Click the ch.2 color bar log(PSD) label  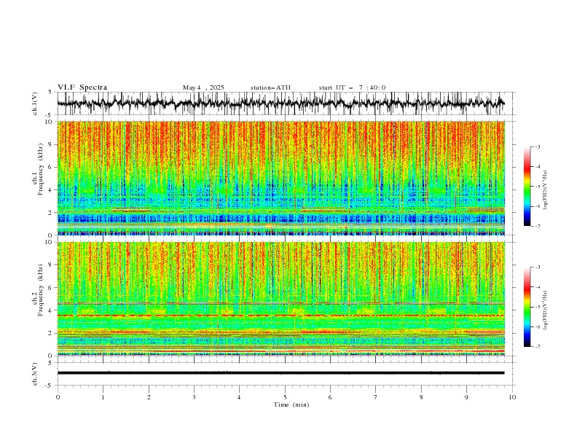pos(546,310)
